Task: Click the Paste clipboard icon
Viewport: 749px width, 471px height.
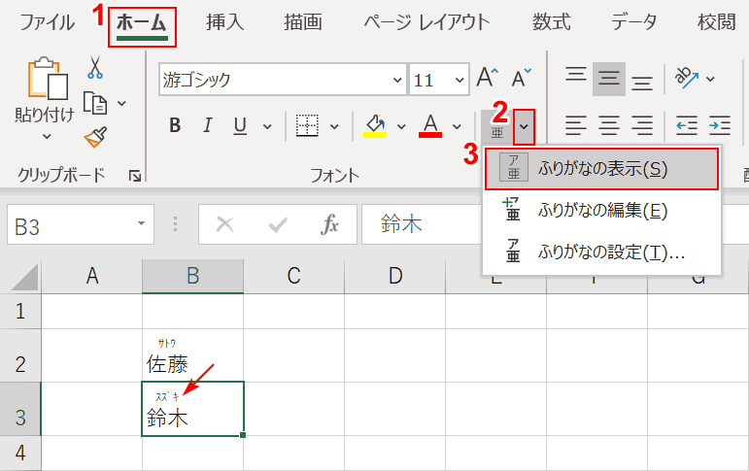Action: (48, 78)
